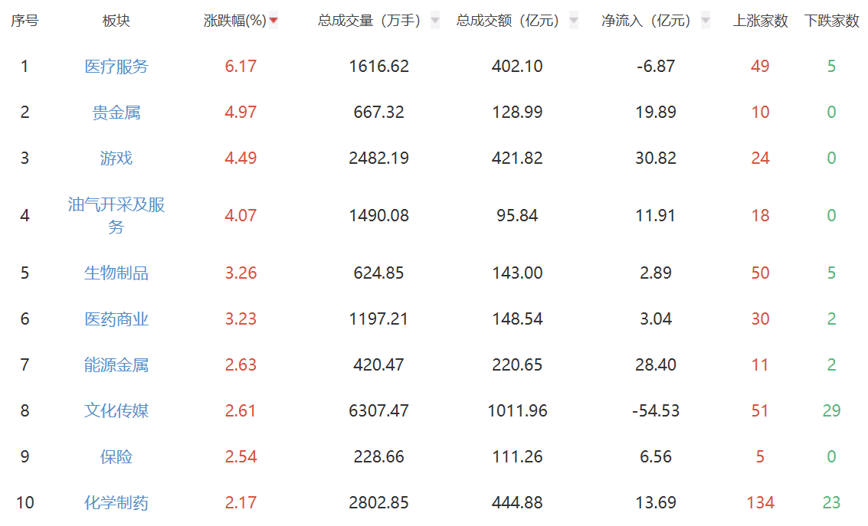Click the 序号 column header
The height and width of the screenshot is (526, 868).
25,21
